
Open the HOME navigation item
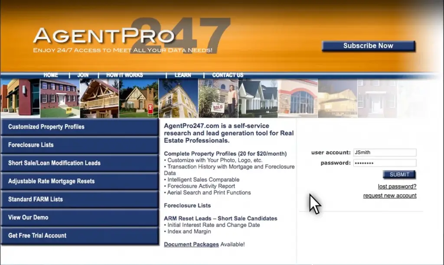coord(51,75)
